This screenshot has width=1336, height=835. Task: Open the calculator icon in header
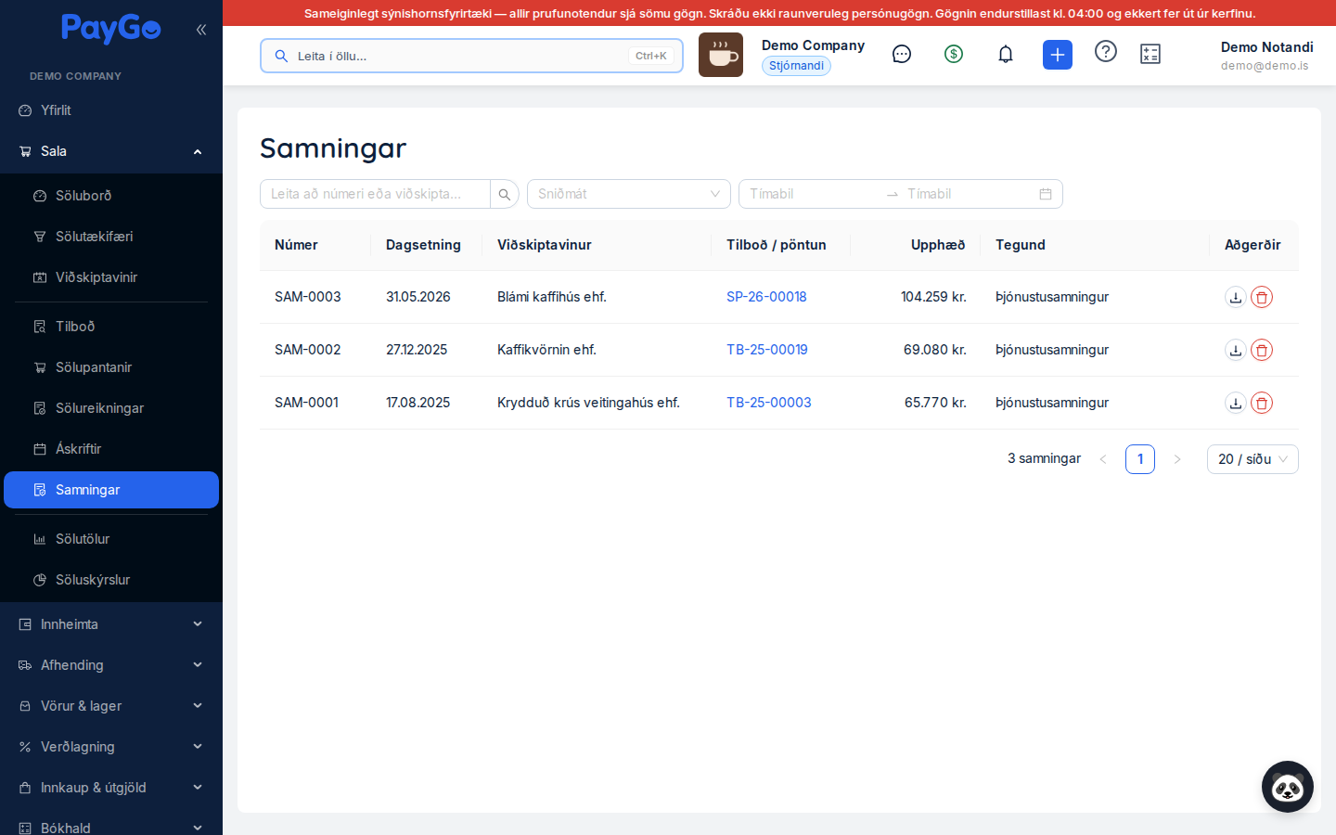coord(1150,54)
